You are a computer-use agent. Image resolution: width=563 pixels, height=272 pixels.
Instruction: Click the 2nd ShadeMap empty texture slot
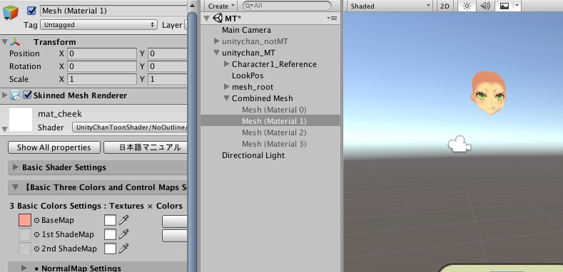25,249
